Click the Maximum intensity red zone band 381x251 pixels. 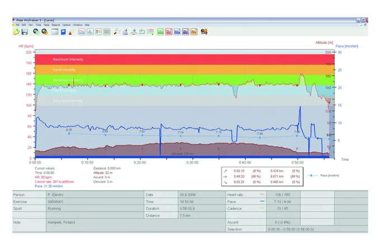(x=168, y=59)
